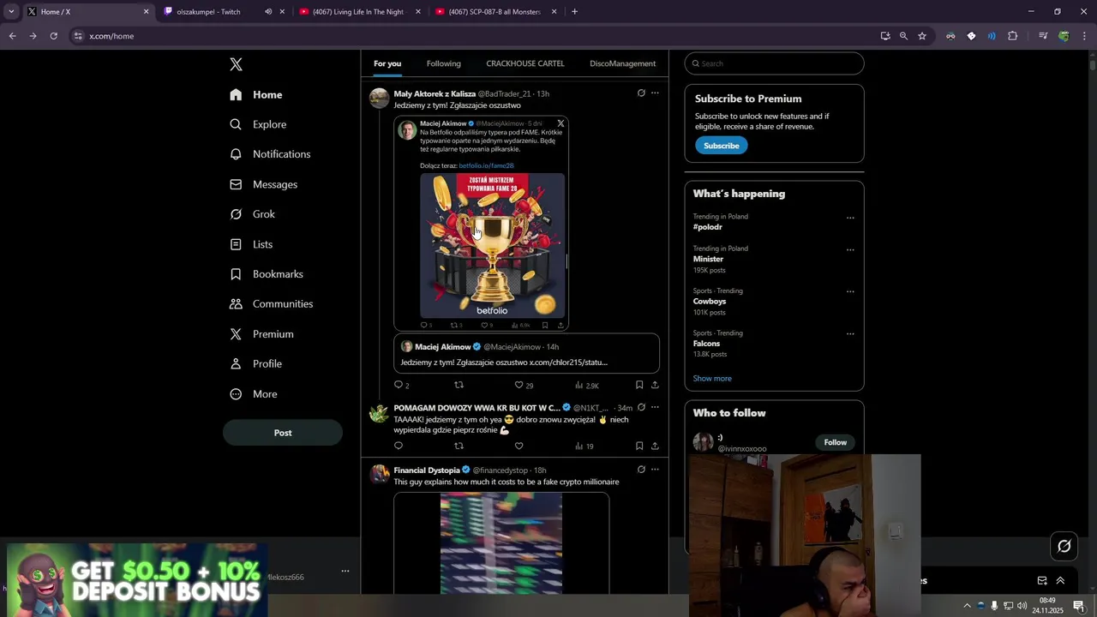Open the betfolio trophy image
The image size is (1097, 617).
point(492,245)
